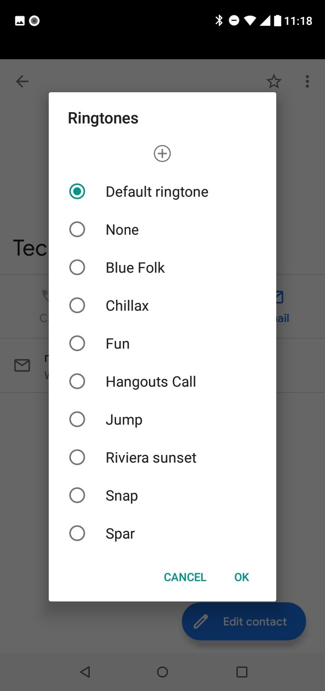
Task: Tap the recent apps square button
Action: click(x=242, y=672)
